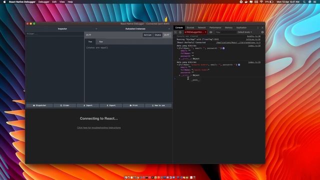This screenshot has width=320, height=180.
Task: Switch to the Memory tab
Action: (x=228, y=27)
